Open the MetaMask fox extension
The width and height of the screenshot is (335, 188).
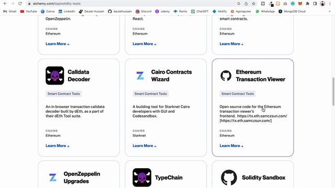(300, 4)
